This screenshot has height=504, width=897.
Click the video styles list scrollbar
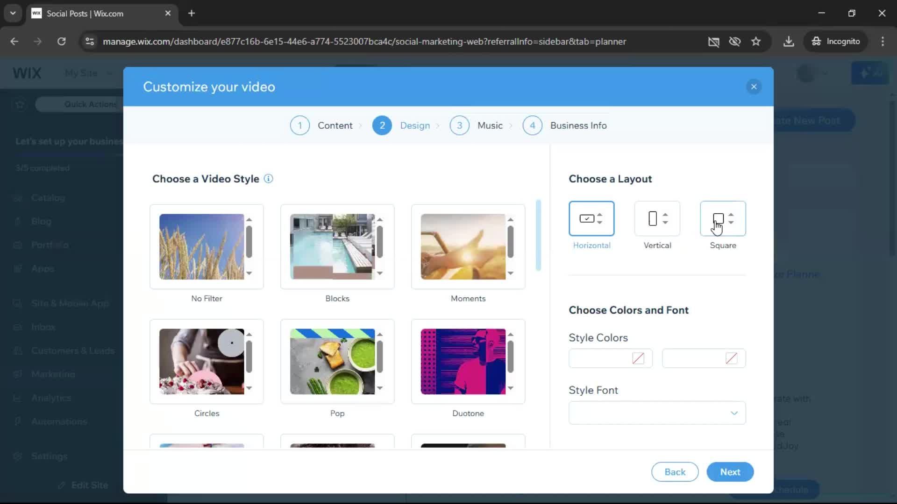(538, 236)
